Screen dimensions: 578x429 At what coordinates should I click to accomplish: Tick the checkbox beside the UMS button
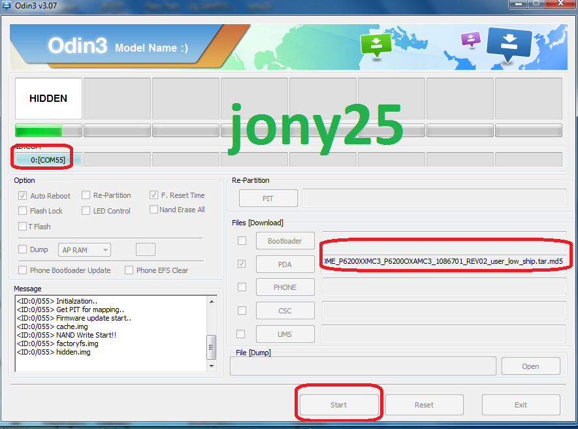tap(241, 334)
